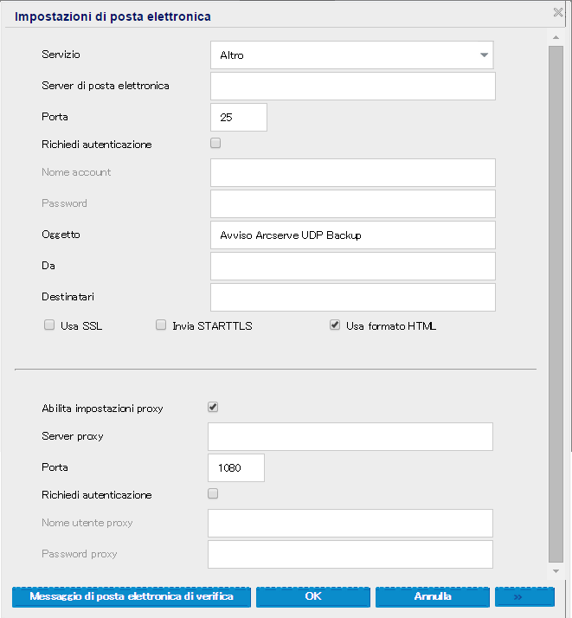Send the Messaggio di posta elettronica di verifica
The width and height of the screenshot is (572, 618).
132,597
